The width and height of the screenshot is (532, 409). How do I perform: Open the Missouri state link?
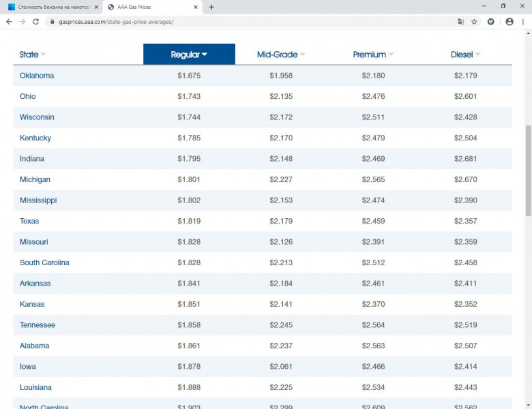point(33,242)
